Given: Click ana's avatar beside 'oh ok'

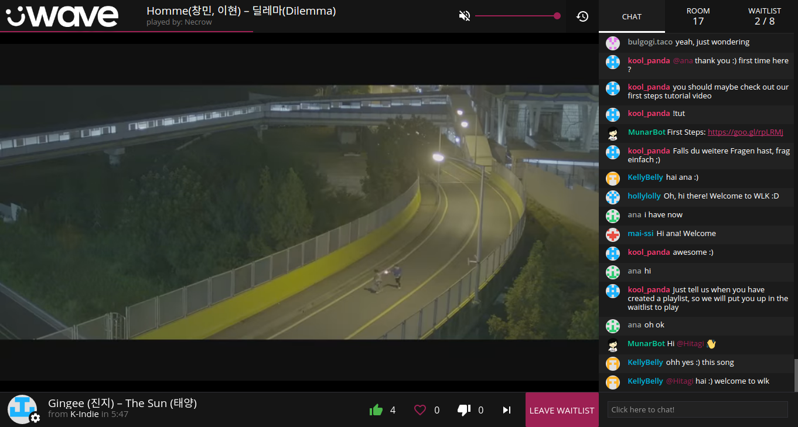Looking at the screenshot, I should [x=613, y=326].
